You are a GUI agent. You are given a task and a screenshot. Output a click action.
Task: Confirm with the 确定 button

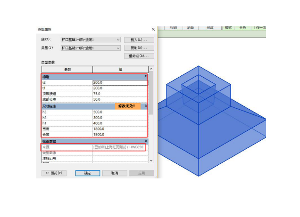(x=88, y=173)
